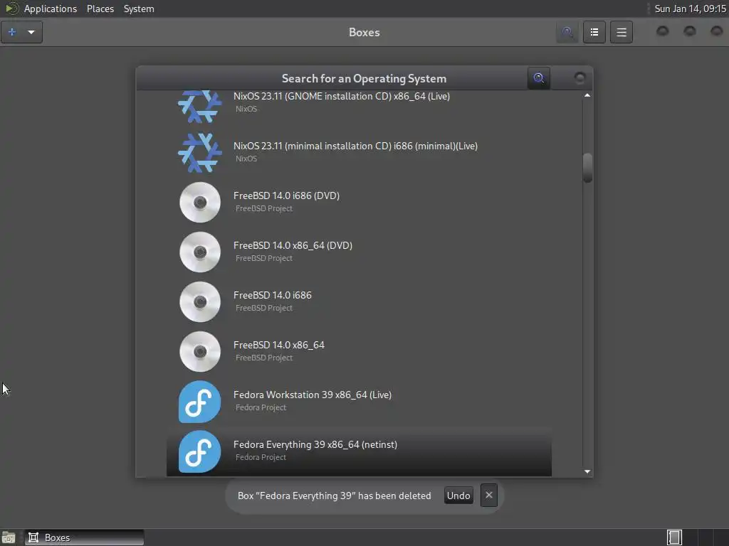This screenshot has height=546, width=729.
Task: Click the NixOS minimal installation CD snowflake icon
Action: point(200,152)
